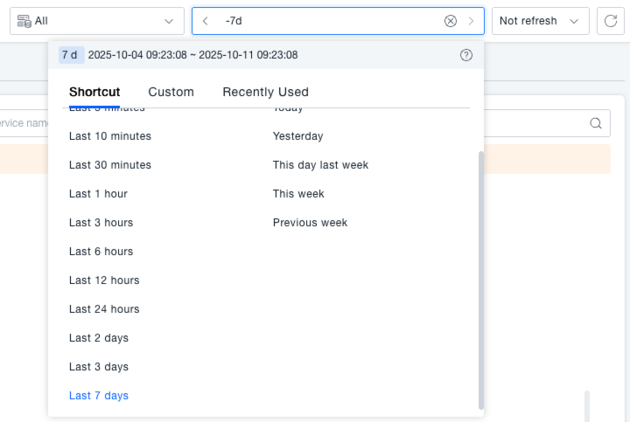Click the search magnifier icon
The width and height of the screenshot is (630, 422).
point(596,123)
